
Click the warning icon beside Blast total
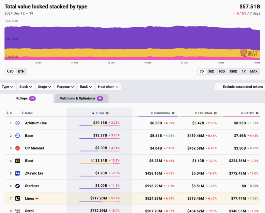(92, 161)
